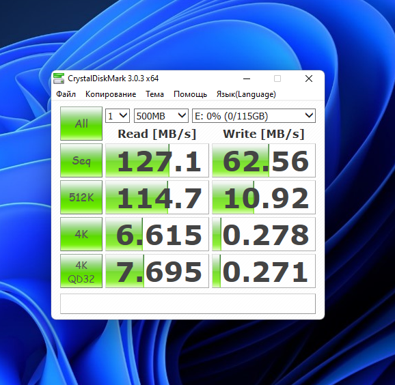Click the CrystalDiskMark app icon in title bar
395x385 pixels.
coord(59,79)
